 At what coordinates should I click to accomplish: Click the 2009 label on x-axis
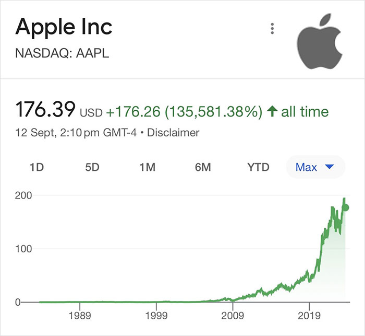pyautogui.click(x=232, y=316)
